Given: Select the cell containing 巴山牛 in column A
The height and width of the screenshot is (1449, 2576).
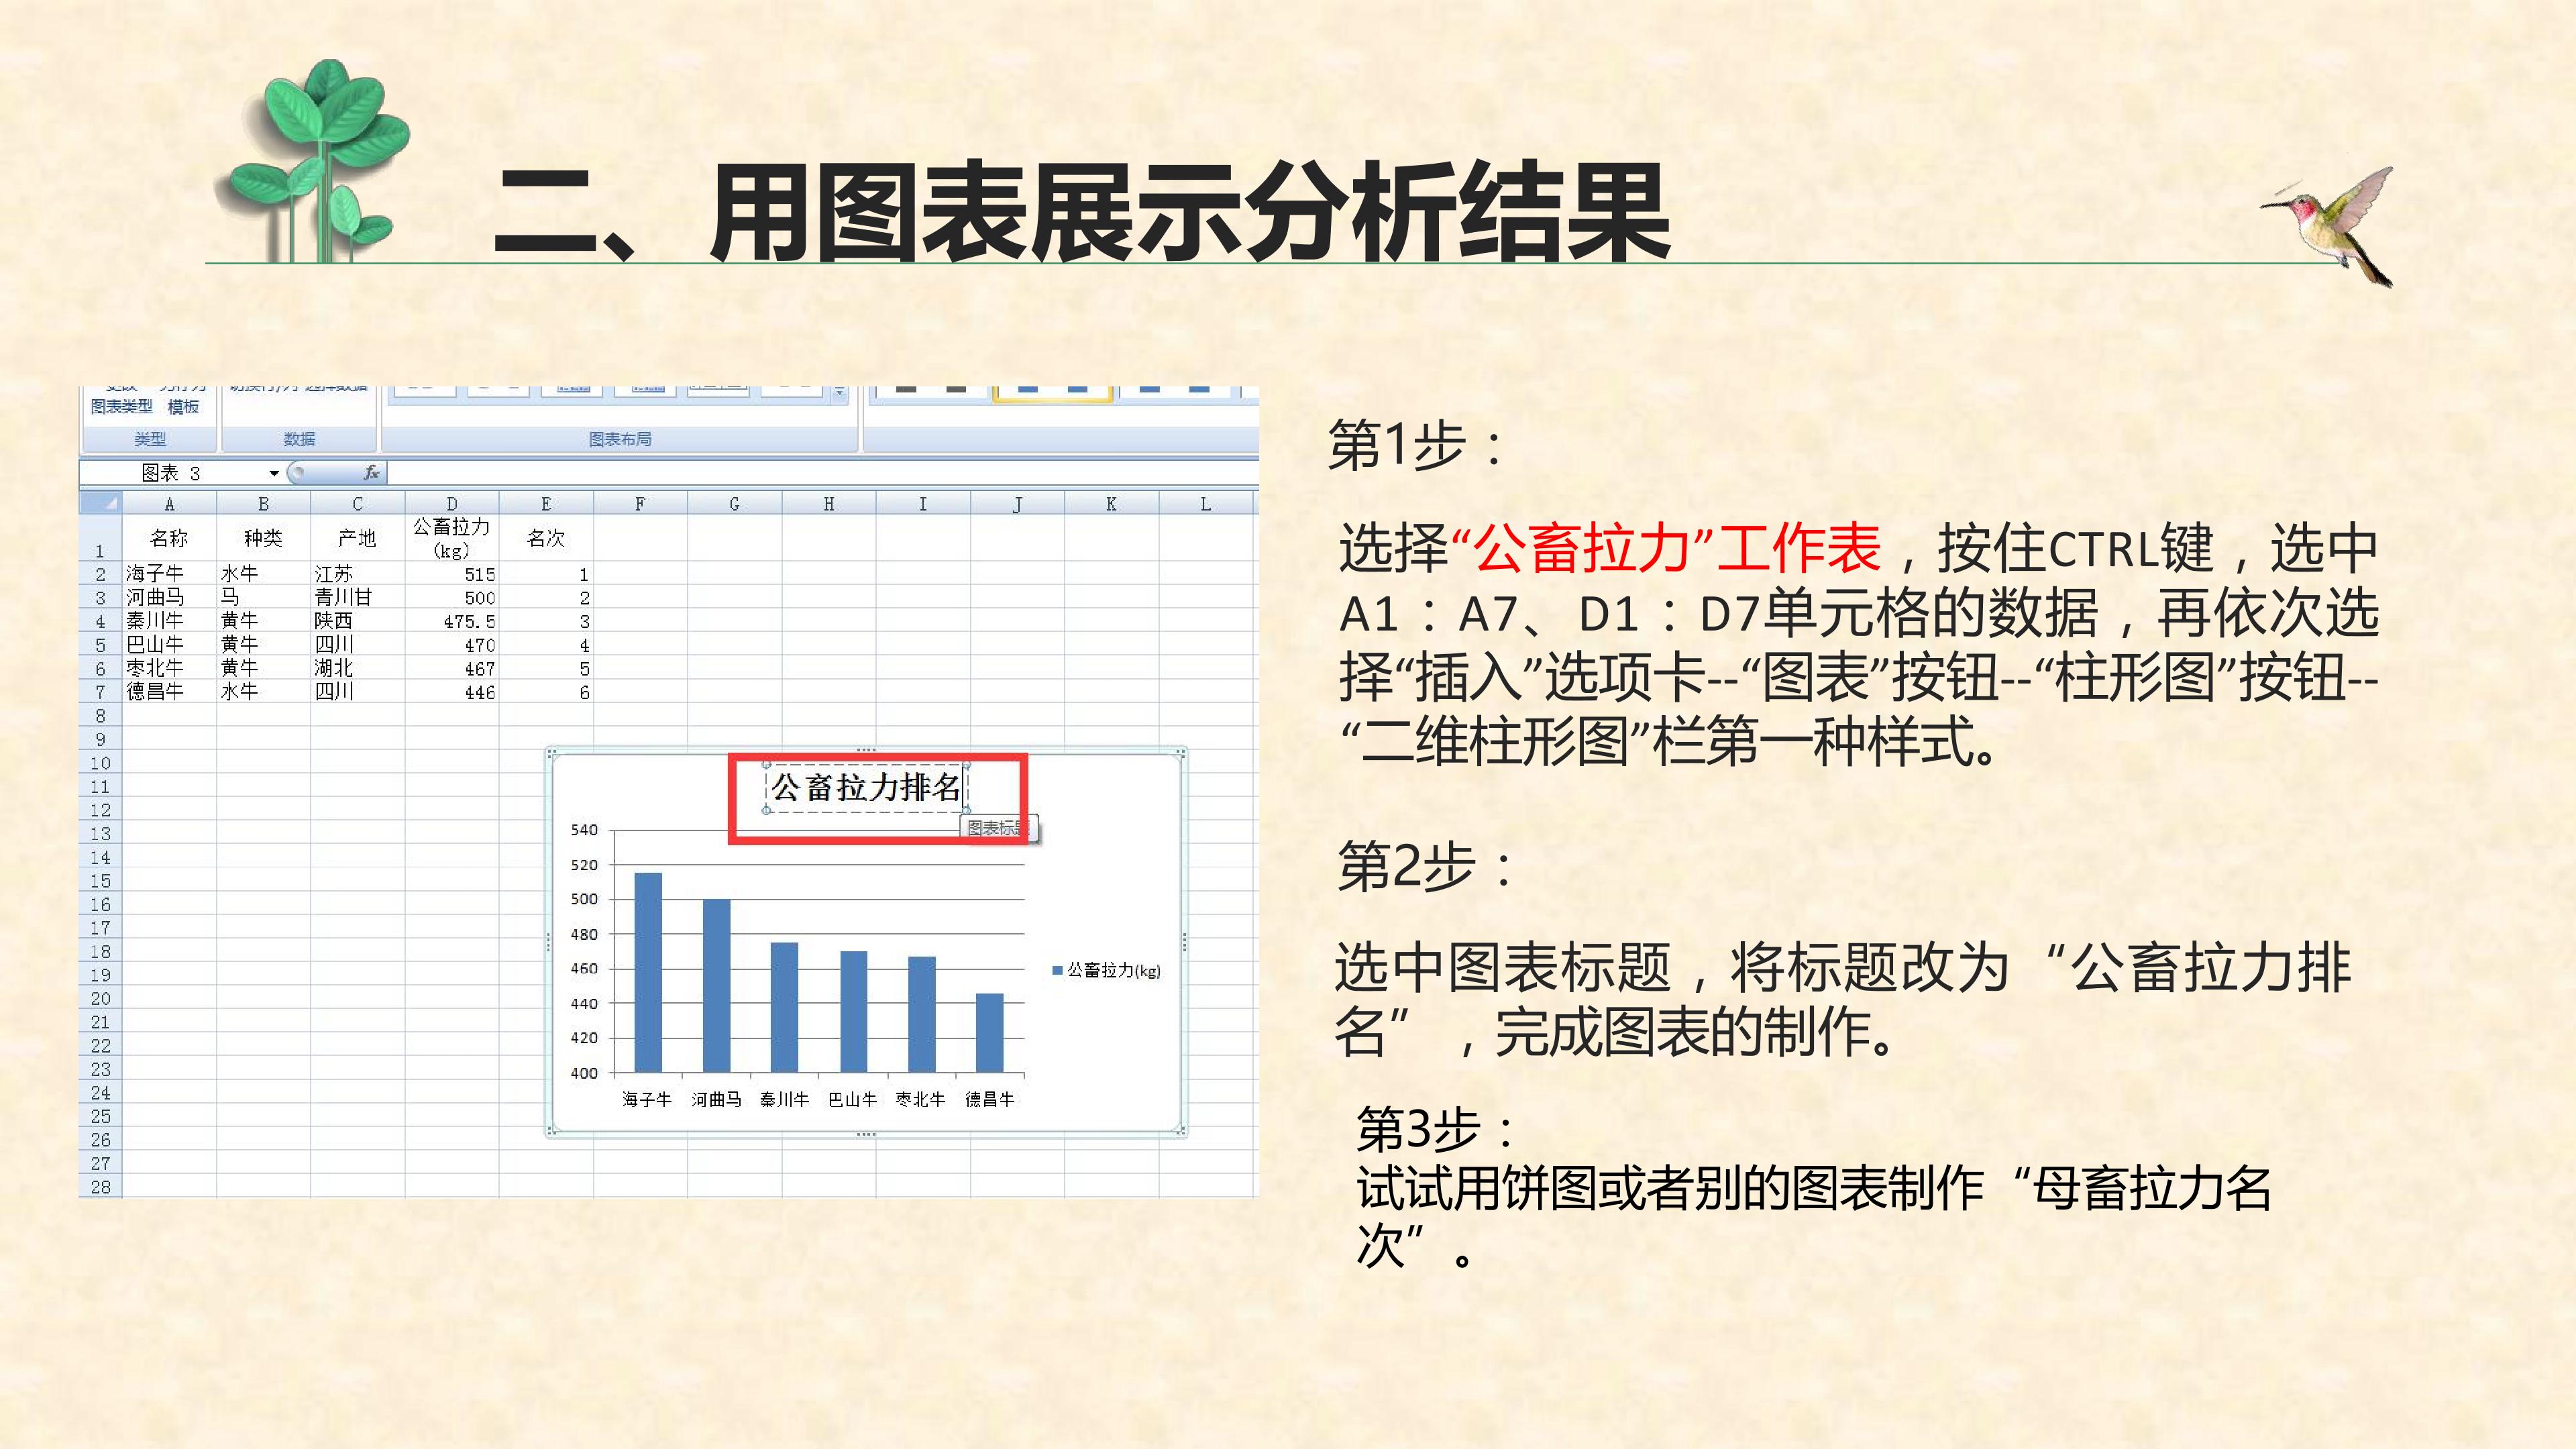Looking at the screenshot, I should point(169,644).
